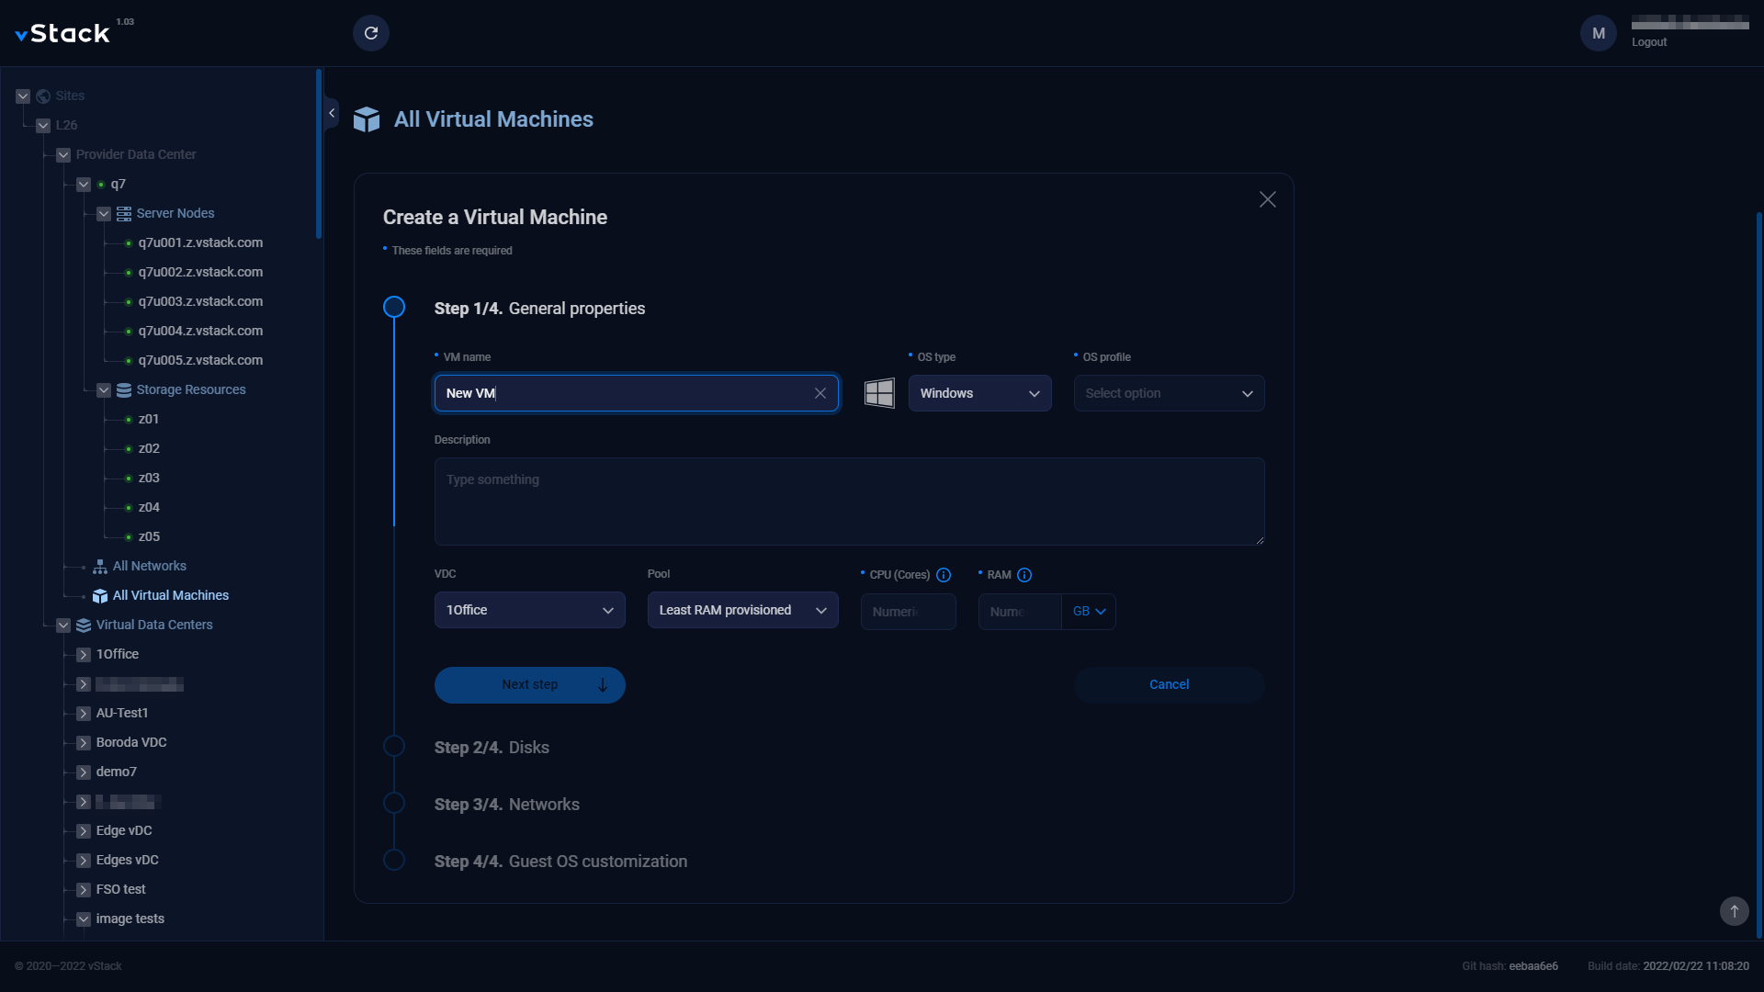Image resolution: width=1764 pixels, height=992 pixels.
Task: Click the Step 2/4. Disks heading
Action: point(492,748)
